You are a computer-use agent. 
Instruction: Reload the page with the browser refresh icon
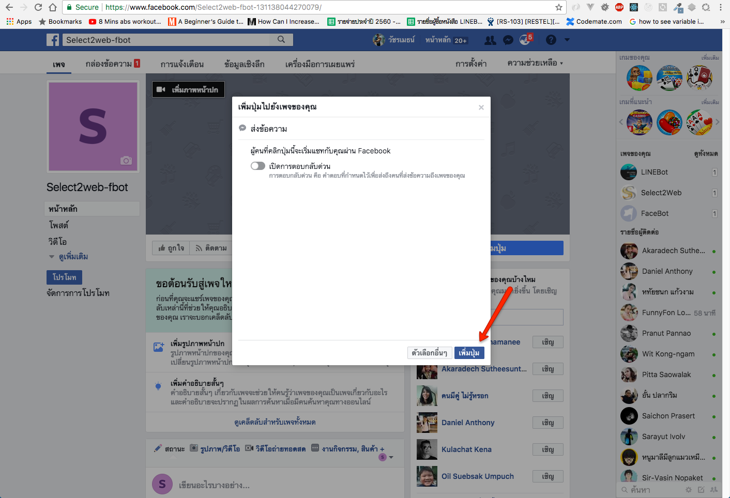tap(38, 7)
